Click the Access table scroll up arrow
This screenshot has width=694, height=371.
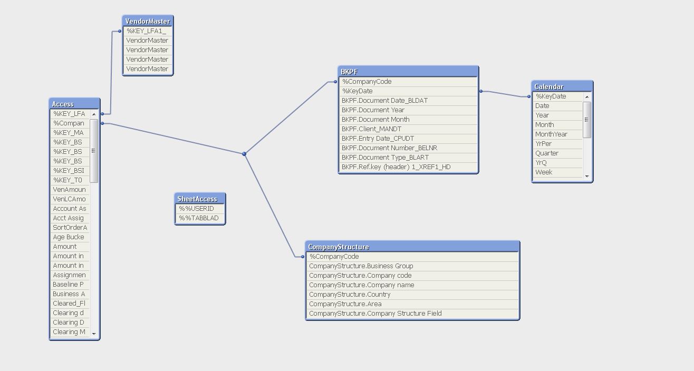pyautogui.click(x=94, y=114)
